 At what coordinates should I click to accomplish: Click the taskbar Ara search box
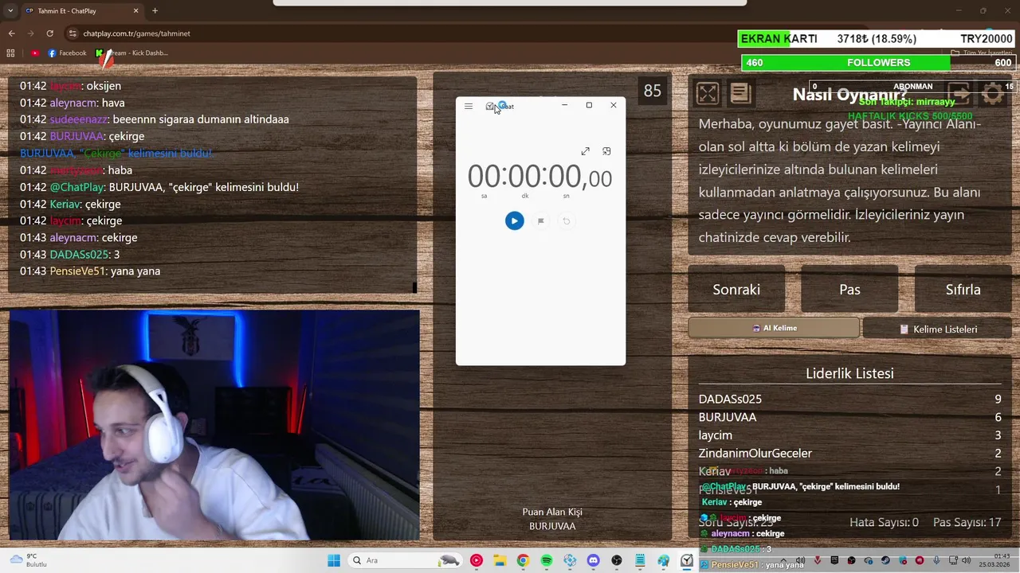pos(405,560)
